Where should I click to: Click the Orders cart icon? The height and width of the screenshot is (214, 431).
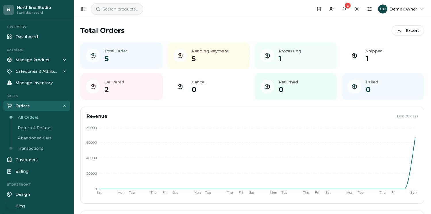click(9, 106)
